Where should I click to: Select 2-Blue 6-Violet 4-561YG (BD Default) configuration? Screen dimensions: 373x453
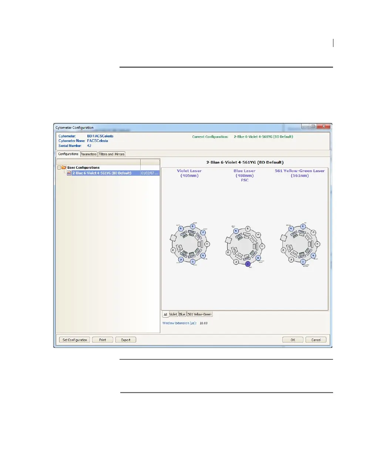pyautogui.click(x=102, y=173)
